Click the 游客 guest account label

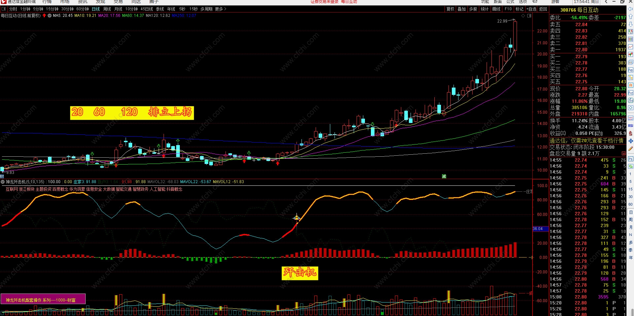coord(555,2)
